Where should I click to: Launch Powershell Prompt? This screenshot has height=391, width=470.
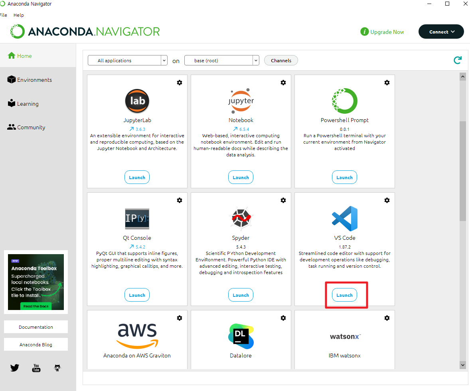[x=344, y=178]
